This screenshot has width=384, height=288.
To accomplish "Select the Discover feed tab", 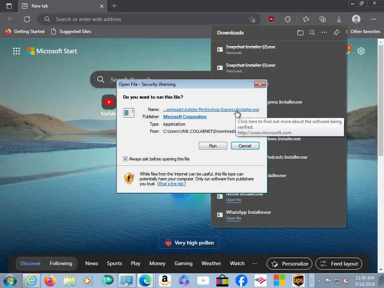I will coord(30,264).
